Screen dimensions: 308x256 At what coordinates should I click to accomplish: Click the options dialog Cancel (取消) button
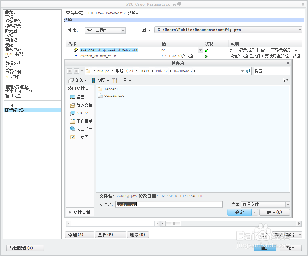[290, 248]
